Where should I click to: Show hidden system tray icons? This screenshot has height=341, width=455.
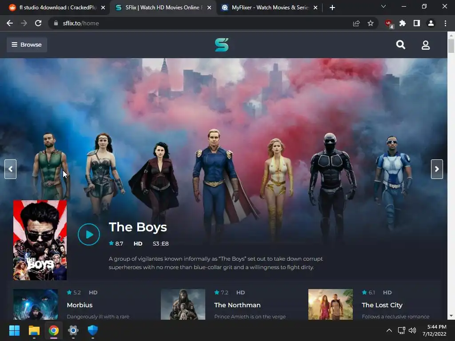389,330
